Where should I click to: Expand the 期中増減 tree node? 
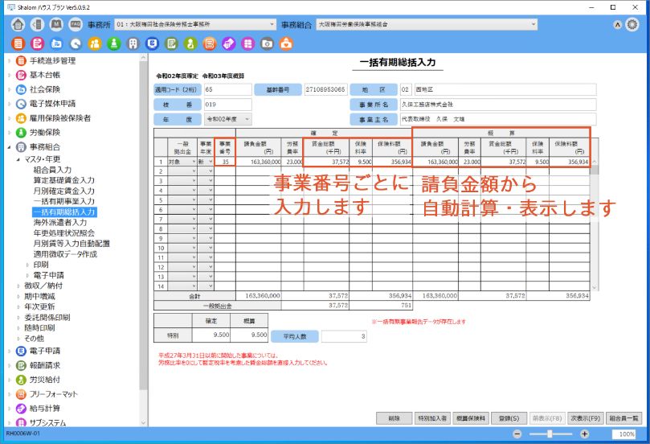tap(18, 296)
